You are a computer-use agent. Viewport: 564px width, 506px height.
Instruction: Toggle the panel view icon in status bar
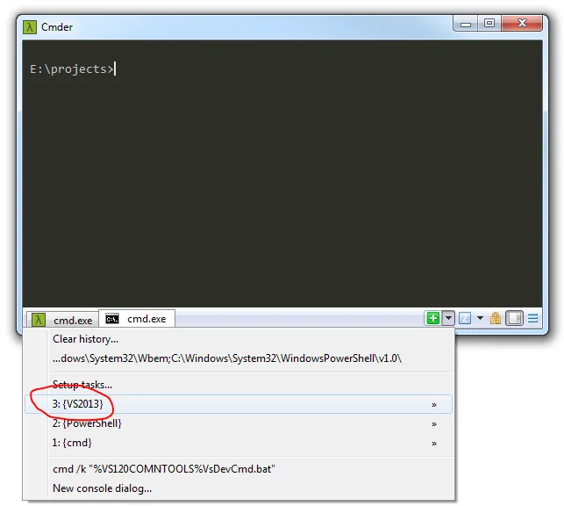coord(515,318)
